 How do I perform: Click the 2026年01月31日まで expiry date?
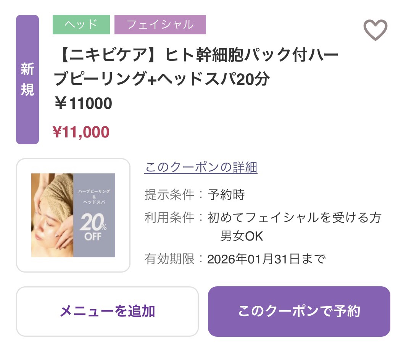coord(266,259)
